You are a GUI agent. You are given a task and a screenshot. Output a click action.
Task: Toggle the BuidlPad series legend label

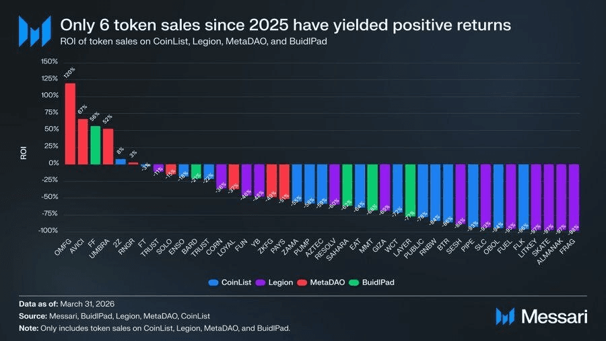point(377,282)
